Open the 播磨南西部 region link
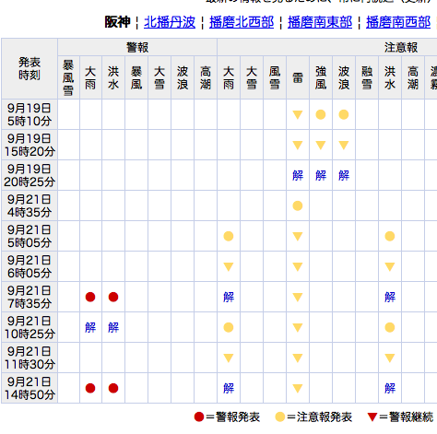437x434 pixels. [398, 22]
